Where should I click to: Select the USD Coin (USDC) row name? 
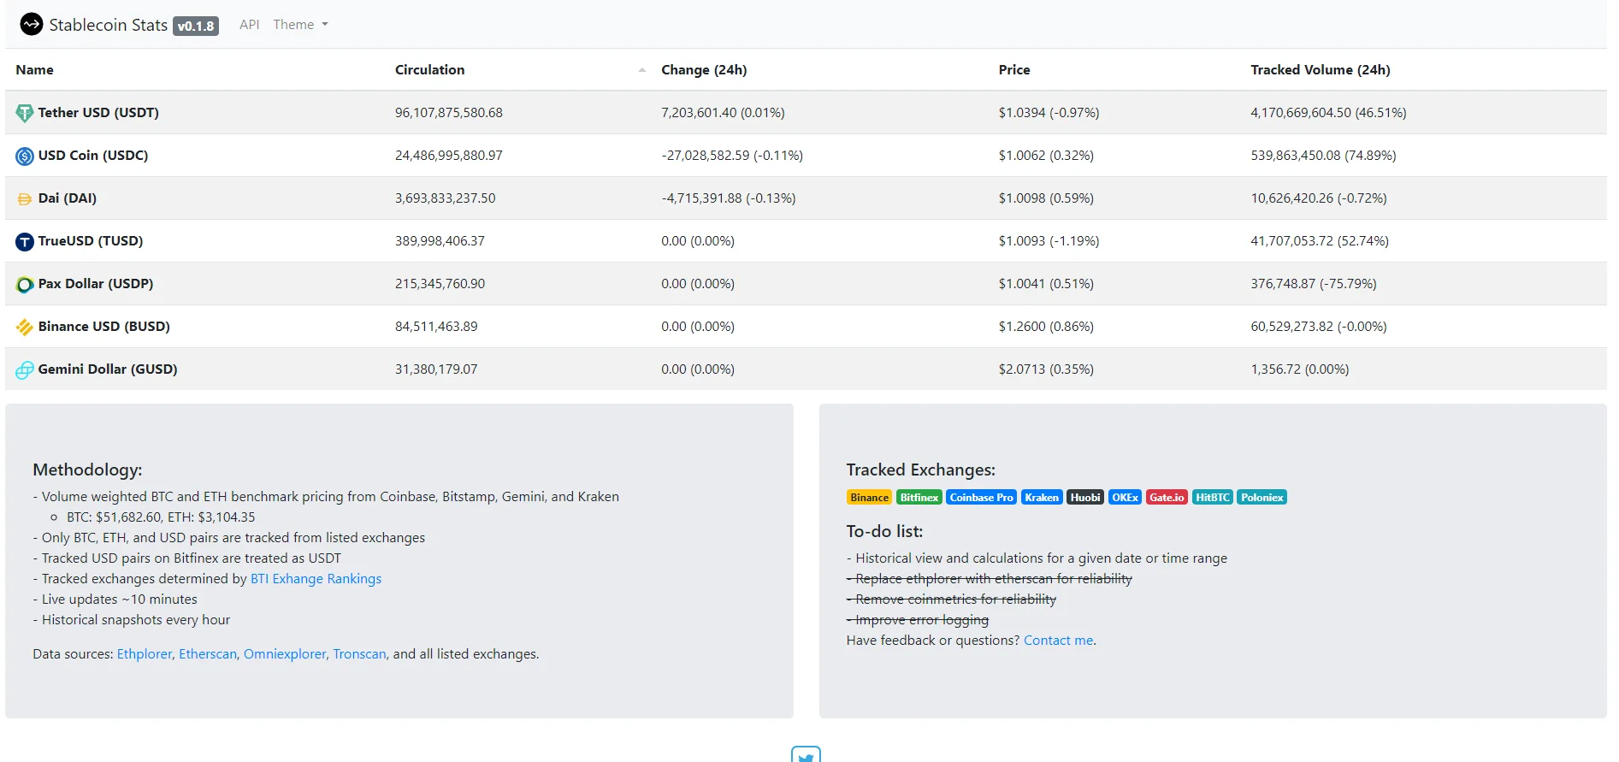click(x=93, y=156)
